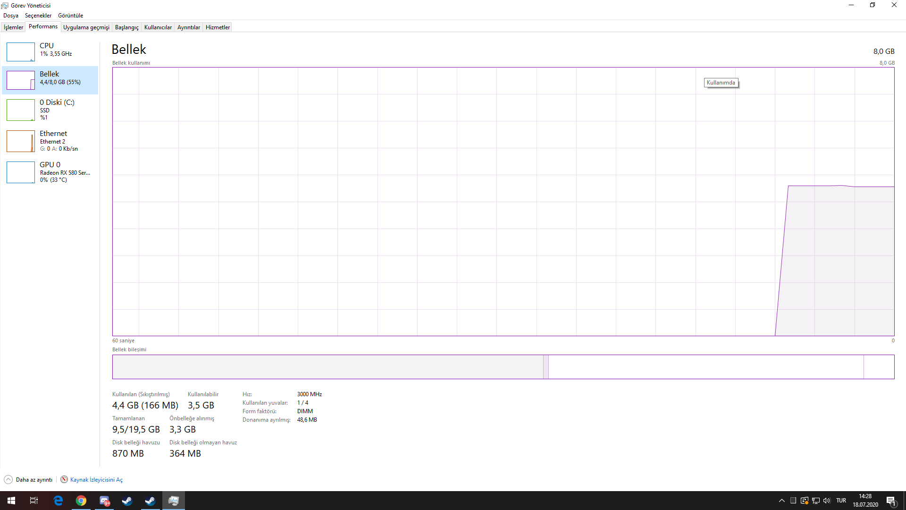Open the Windows Start menu
This screenshot has width=906, height=510.
coord(11,501)
